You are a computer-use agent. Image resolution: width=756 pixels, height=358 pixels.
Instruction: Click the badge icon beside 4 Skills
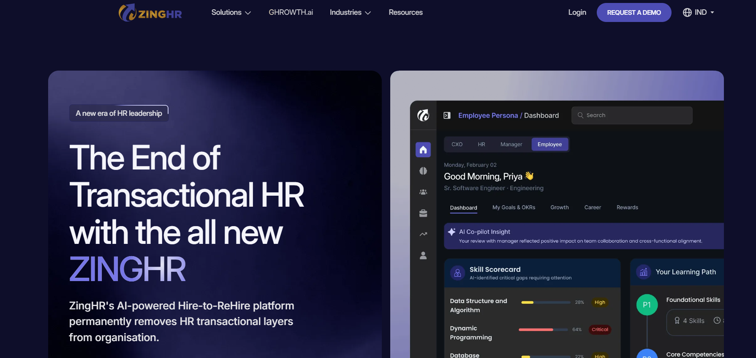[677, 321]
